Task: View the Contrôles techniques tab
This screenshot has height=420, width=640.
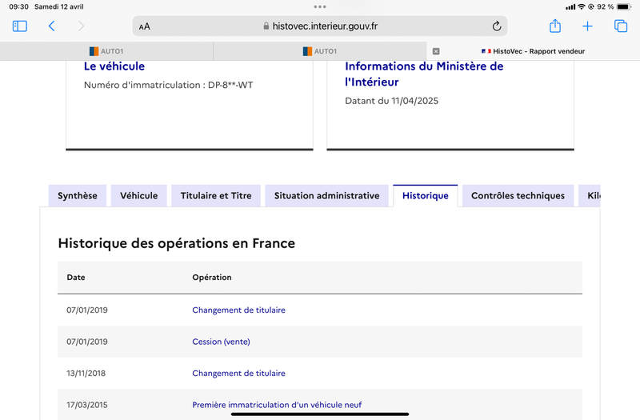Action: 518,196
